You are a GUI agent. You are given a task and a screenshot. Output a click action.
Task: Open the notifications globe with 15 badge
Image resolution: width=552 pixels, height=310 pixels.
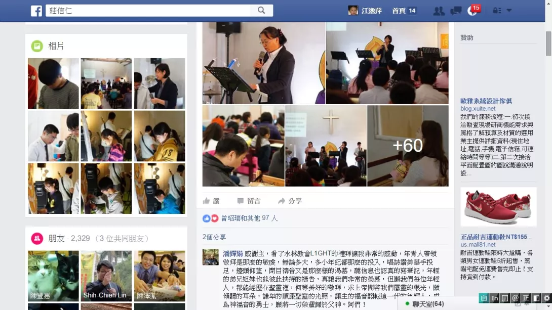474,10
